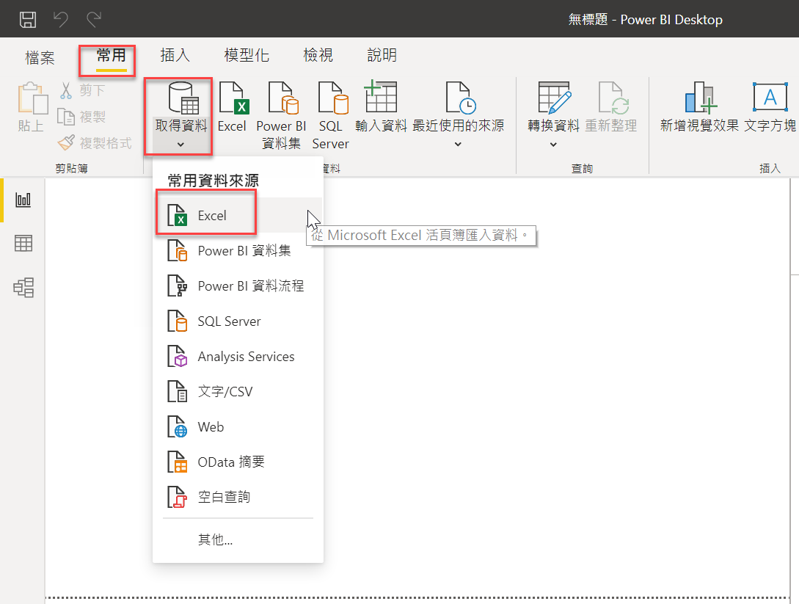This screenshot has width=799, height=604.
Task: Open the Model view sidebar icon
Action: pos(23,288)
